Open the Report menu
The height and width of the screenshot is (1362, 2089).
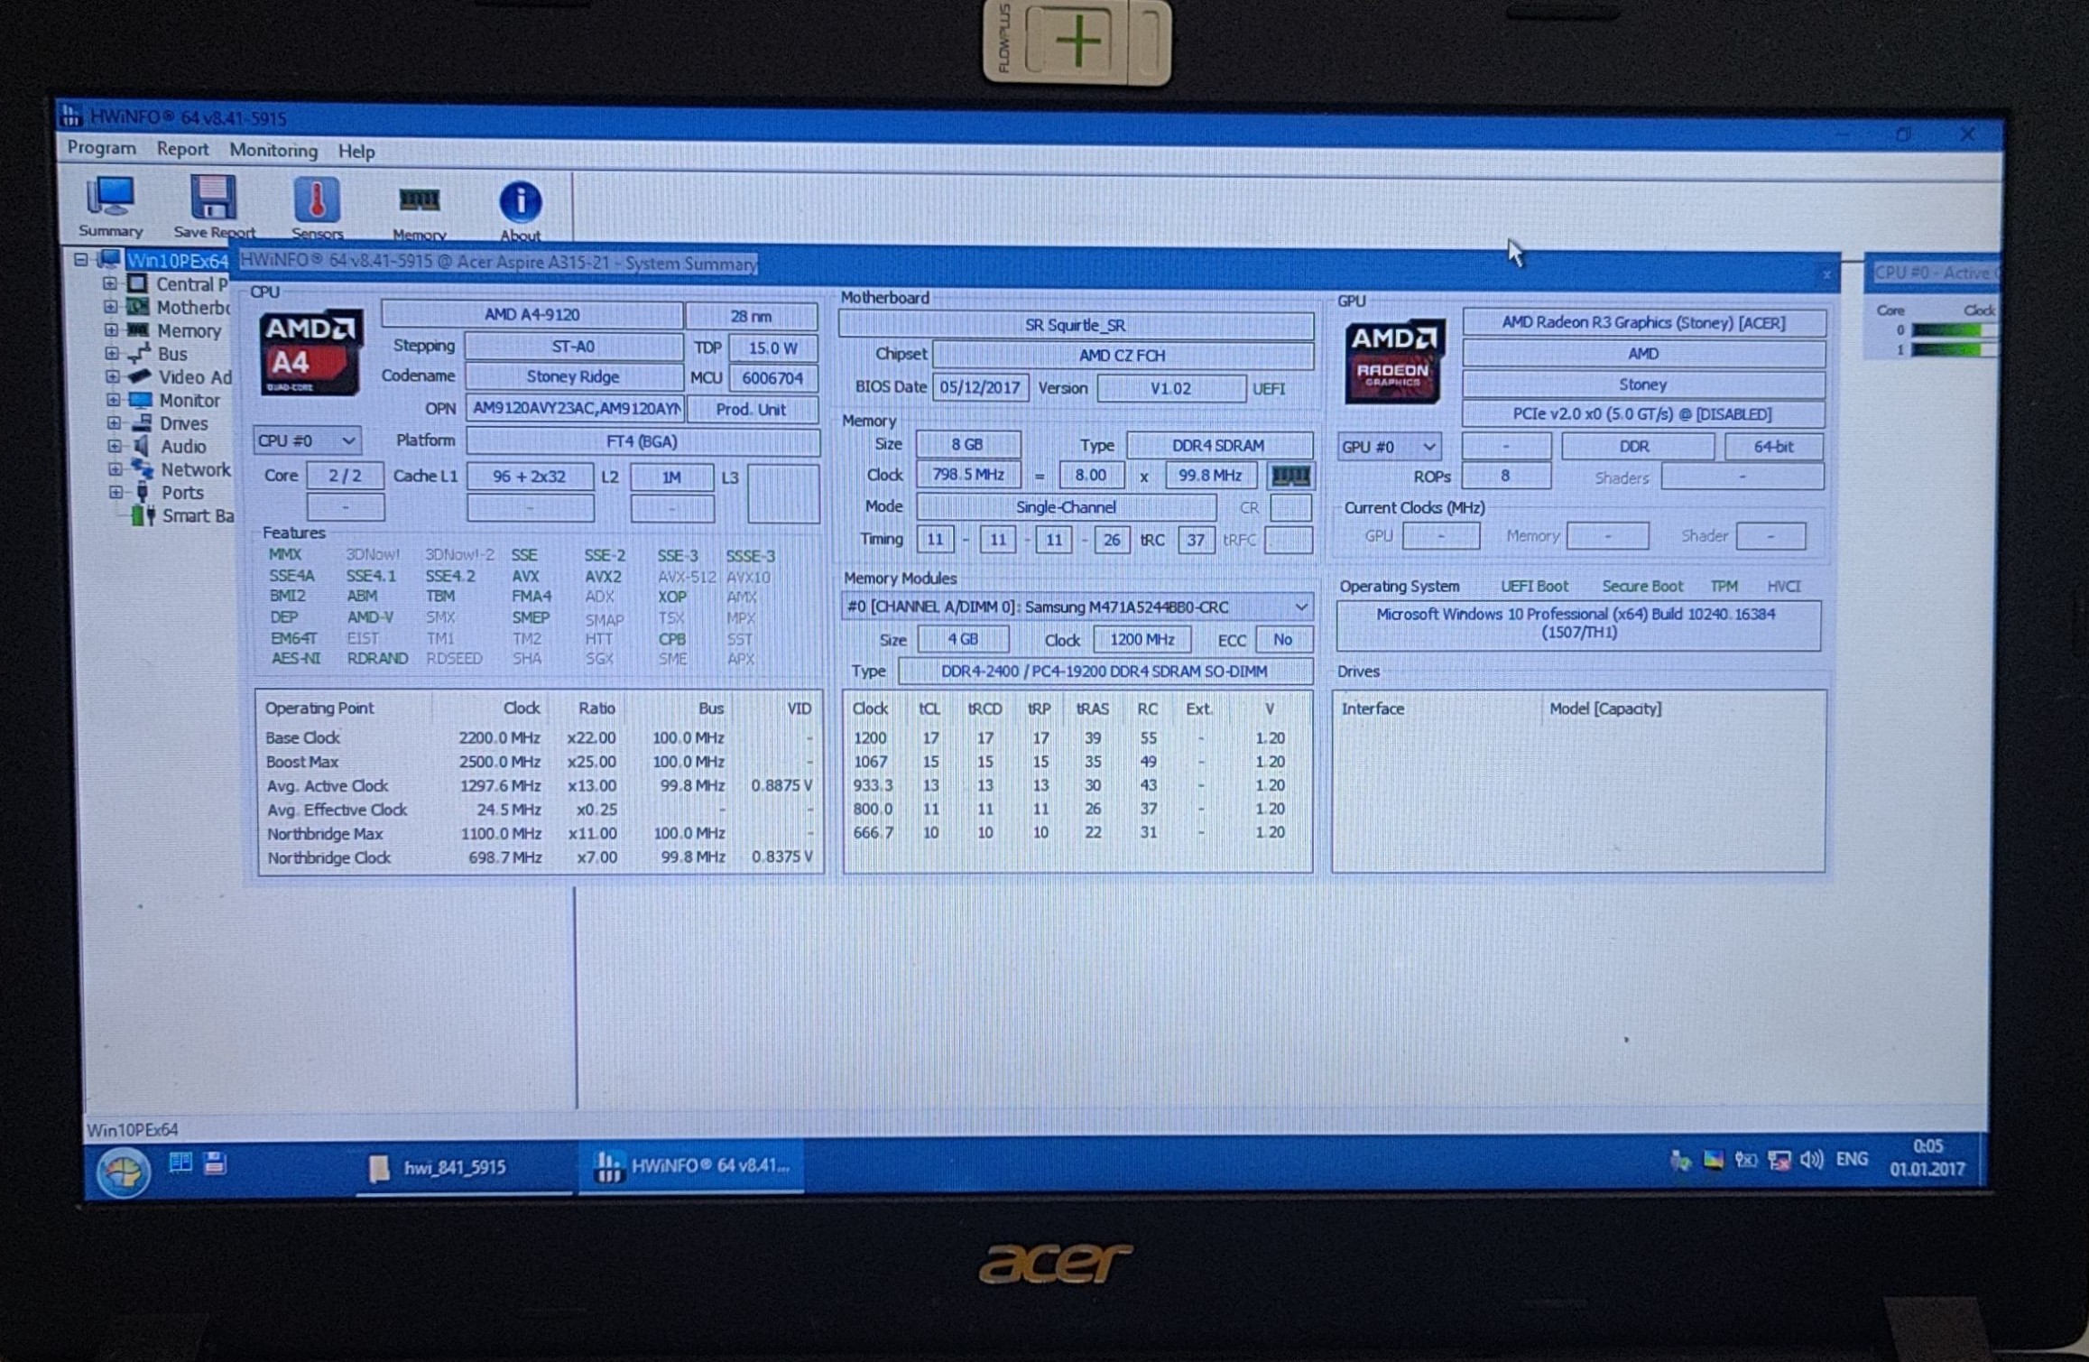tap(182, 149)
